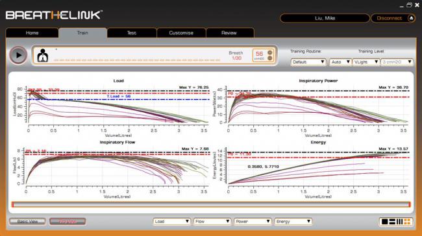The image size is (422, 236).
Task: Click the long orange timeline bar below charts
Action: pos(211,204)
